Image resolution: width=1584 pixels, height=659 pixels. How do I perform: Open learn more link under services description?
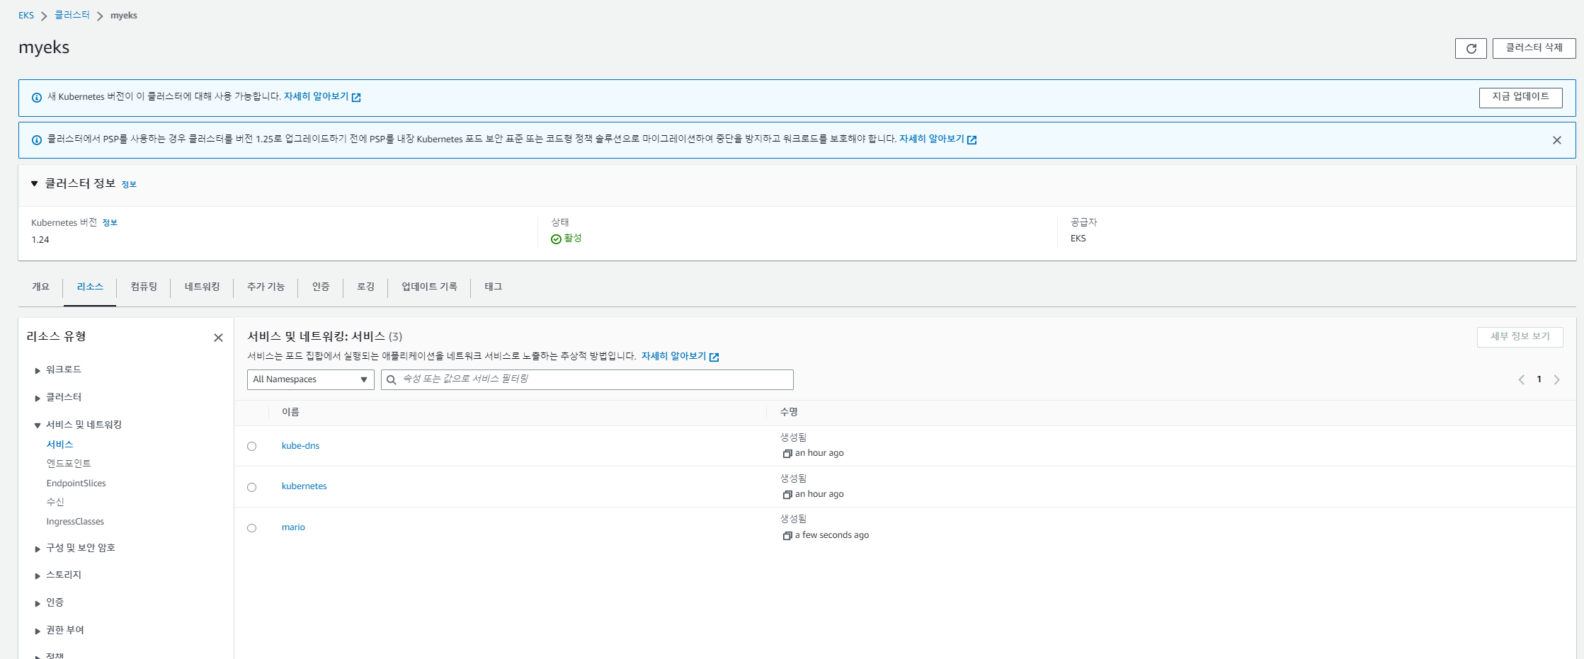680,356
